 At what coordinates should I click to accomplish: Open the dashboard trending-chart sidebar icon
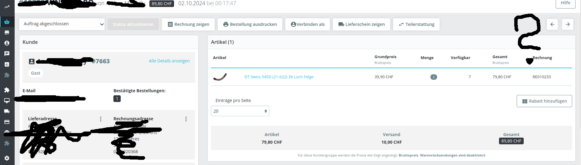[x=7, y=7]
